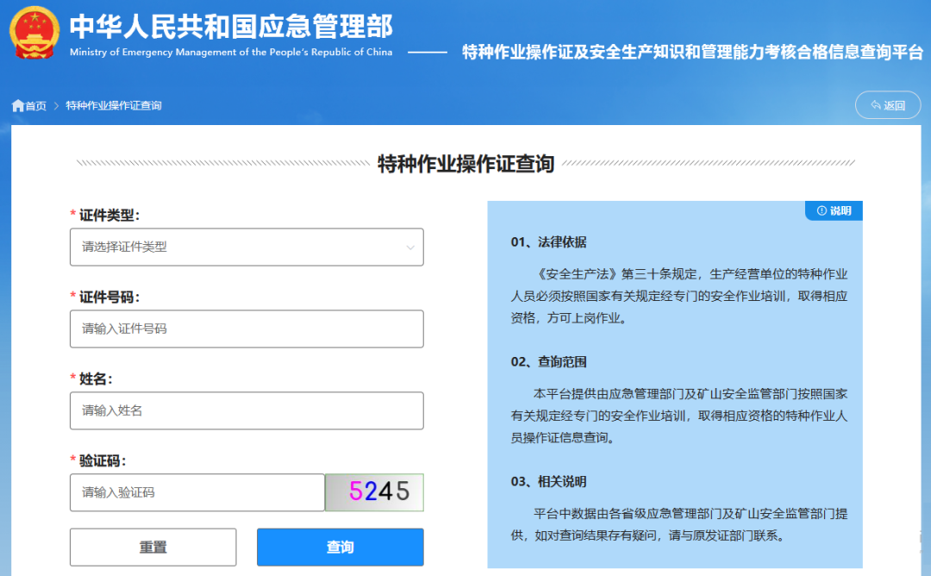Click the Ministry of Emergency Management English subtitle
This screenshot has height=576, width=931.
click(x=231, y=53)
